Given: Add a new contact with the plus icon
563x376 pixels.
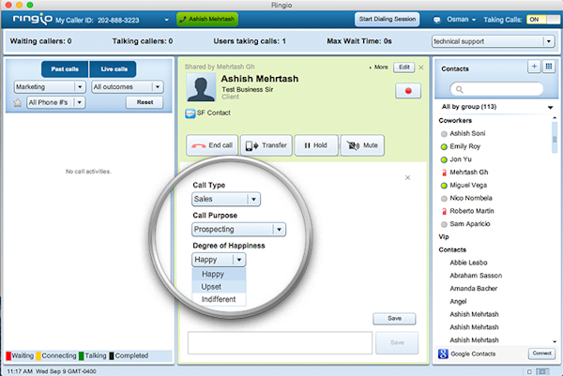Looking at the screenshot, I should point(534,67).
